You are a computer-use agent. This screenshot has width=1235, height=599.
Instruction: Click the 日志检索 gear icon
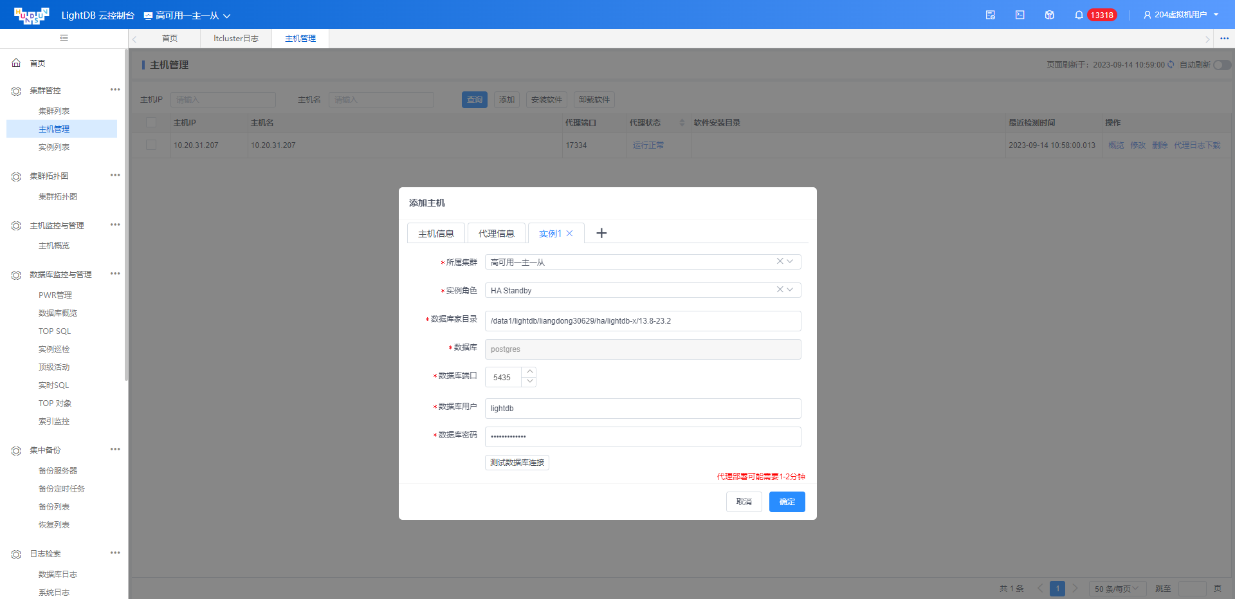pos(16,554)
